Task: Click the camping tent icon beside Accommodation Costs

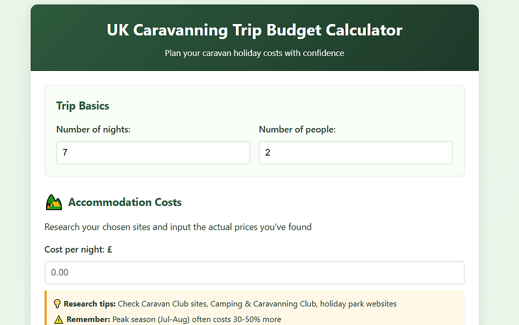Action: coord(53,202)
